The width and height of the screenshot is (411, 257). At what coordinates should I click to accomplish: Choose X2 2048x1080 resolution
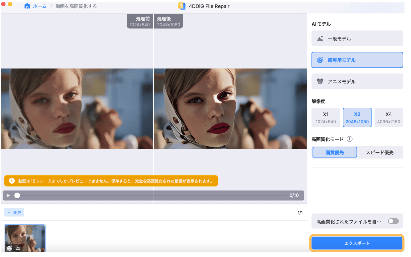[x=357, y=117]
